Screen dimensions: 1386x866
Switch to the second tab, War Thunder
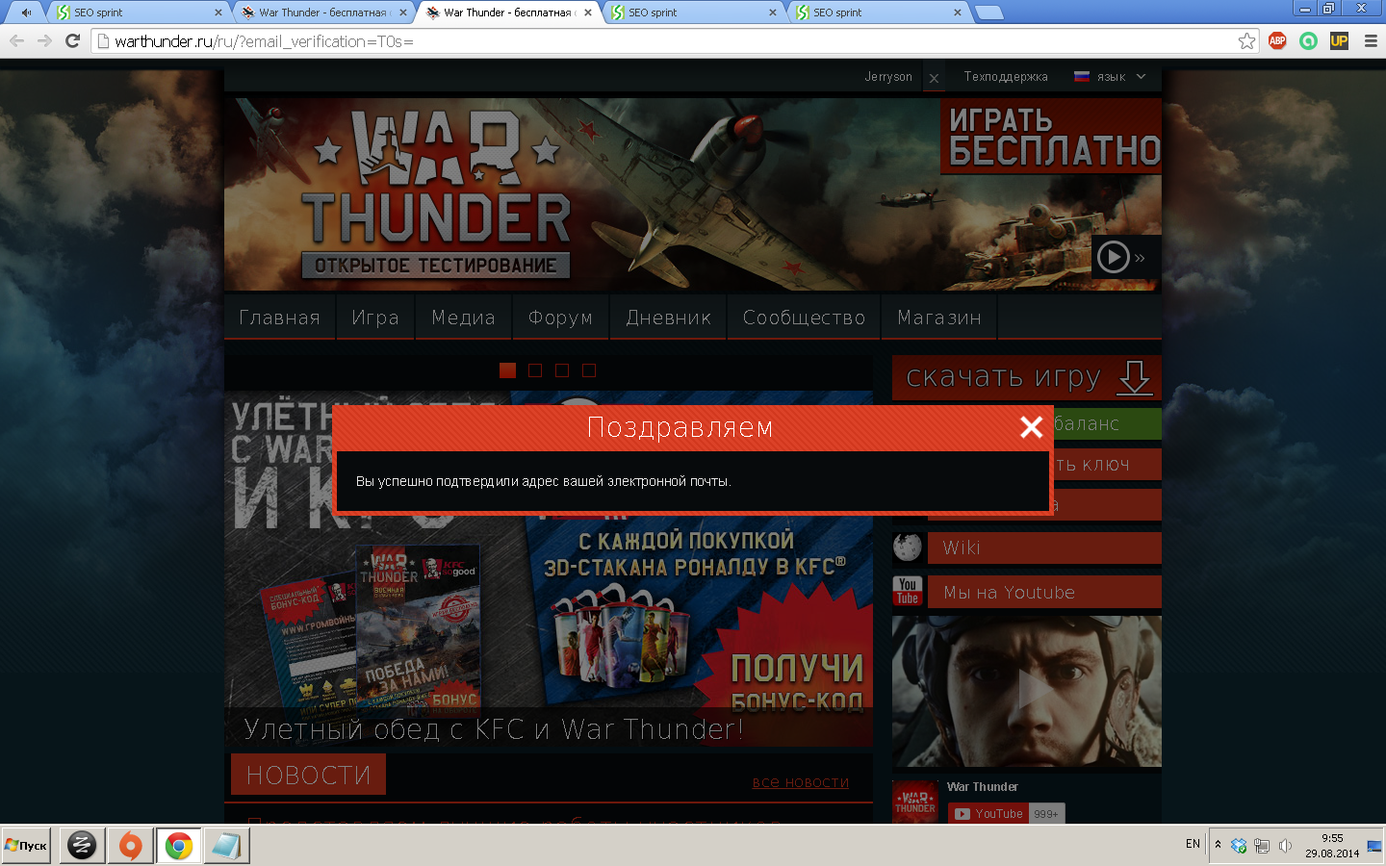[322, 13]
